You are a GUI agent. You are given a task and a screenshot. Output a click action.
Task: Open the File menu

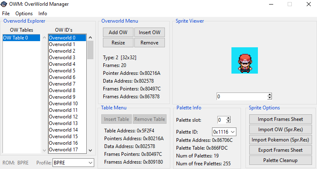(6, 14)
